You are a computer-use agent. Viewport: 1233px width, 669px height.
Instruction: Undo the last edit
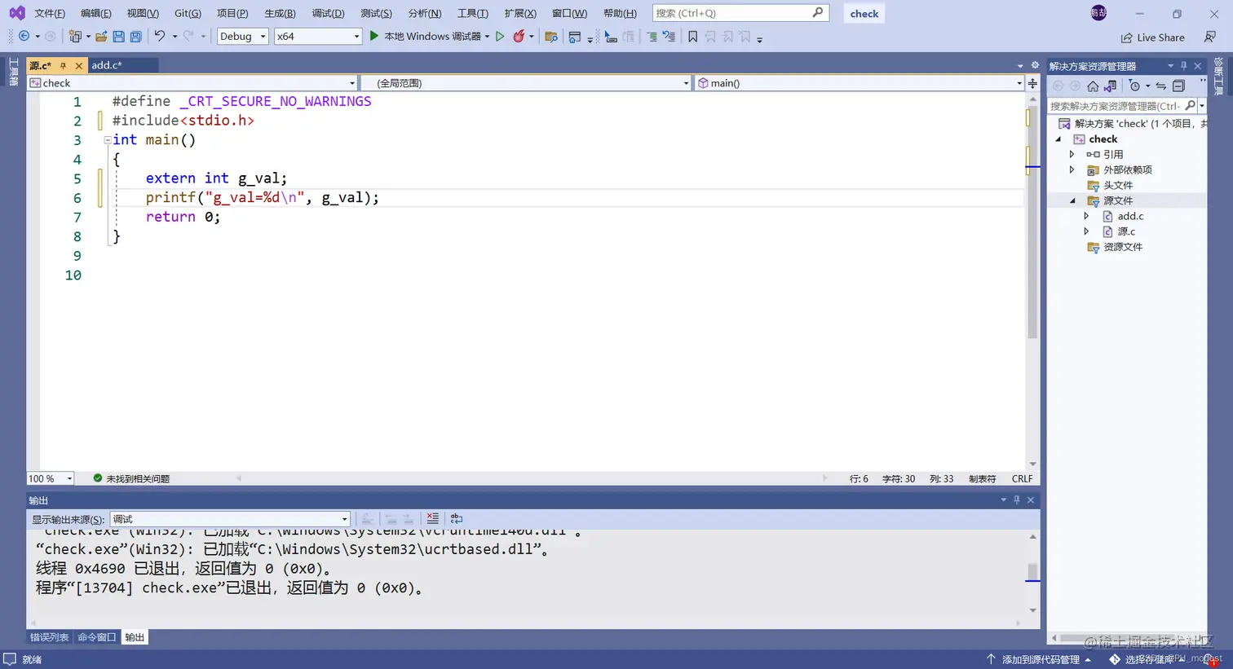(160, 37)
